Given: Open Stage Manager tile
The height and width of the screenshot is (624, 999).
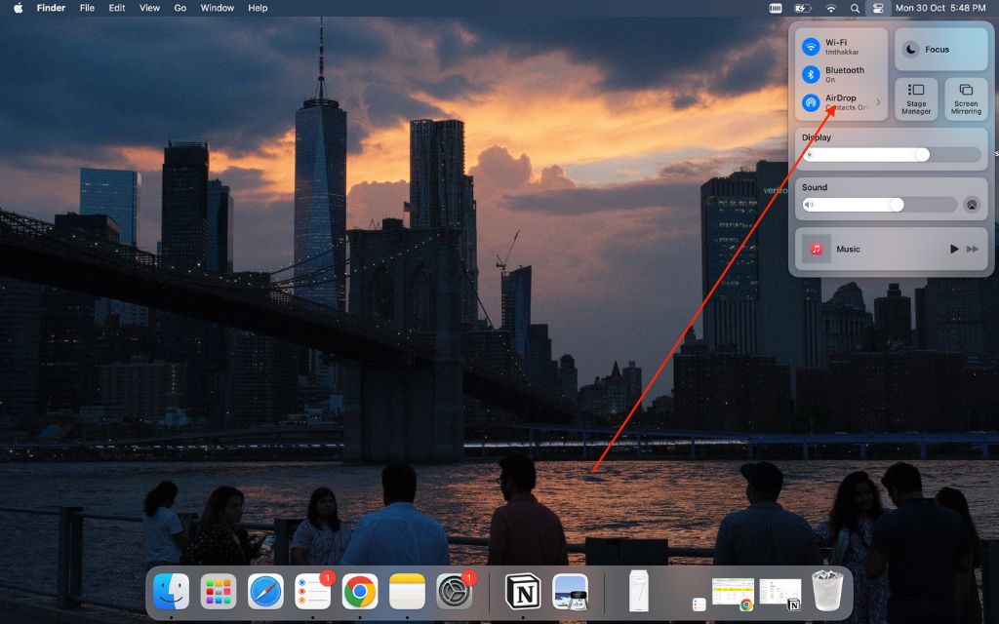Looking at the screenshot, I should (x=916, y=98).
